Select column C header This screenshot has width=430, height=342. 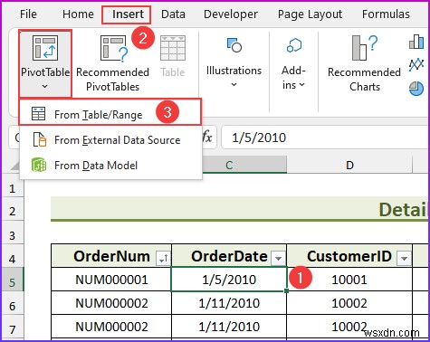pos(229,165)
